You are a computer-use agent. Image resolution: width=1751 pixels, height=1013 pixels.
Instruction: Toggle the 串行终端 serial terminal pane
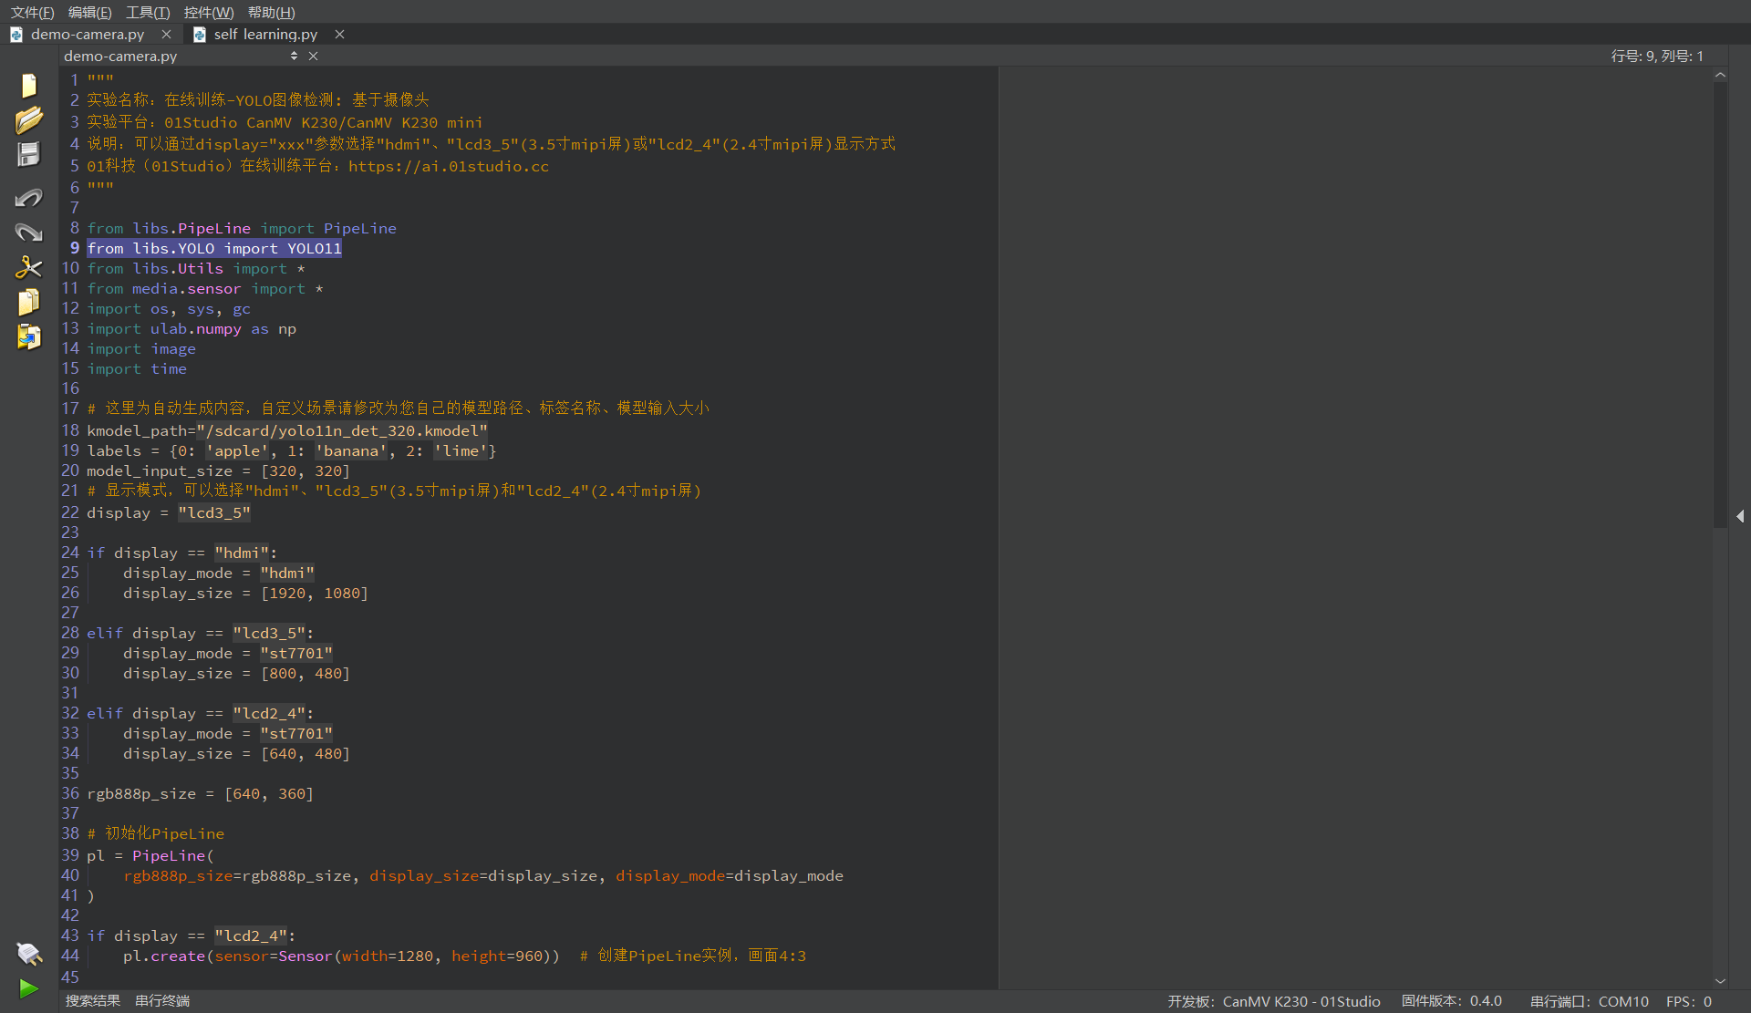pos(162,1001)
